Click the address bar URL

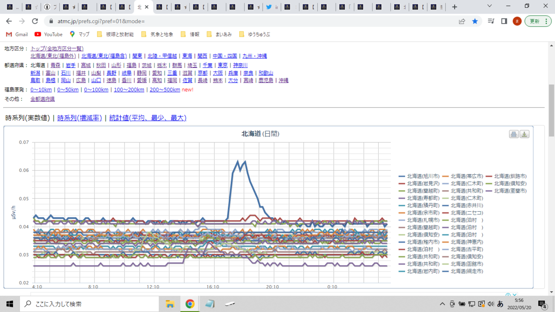(101, 21)
